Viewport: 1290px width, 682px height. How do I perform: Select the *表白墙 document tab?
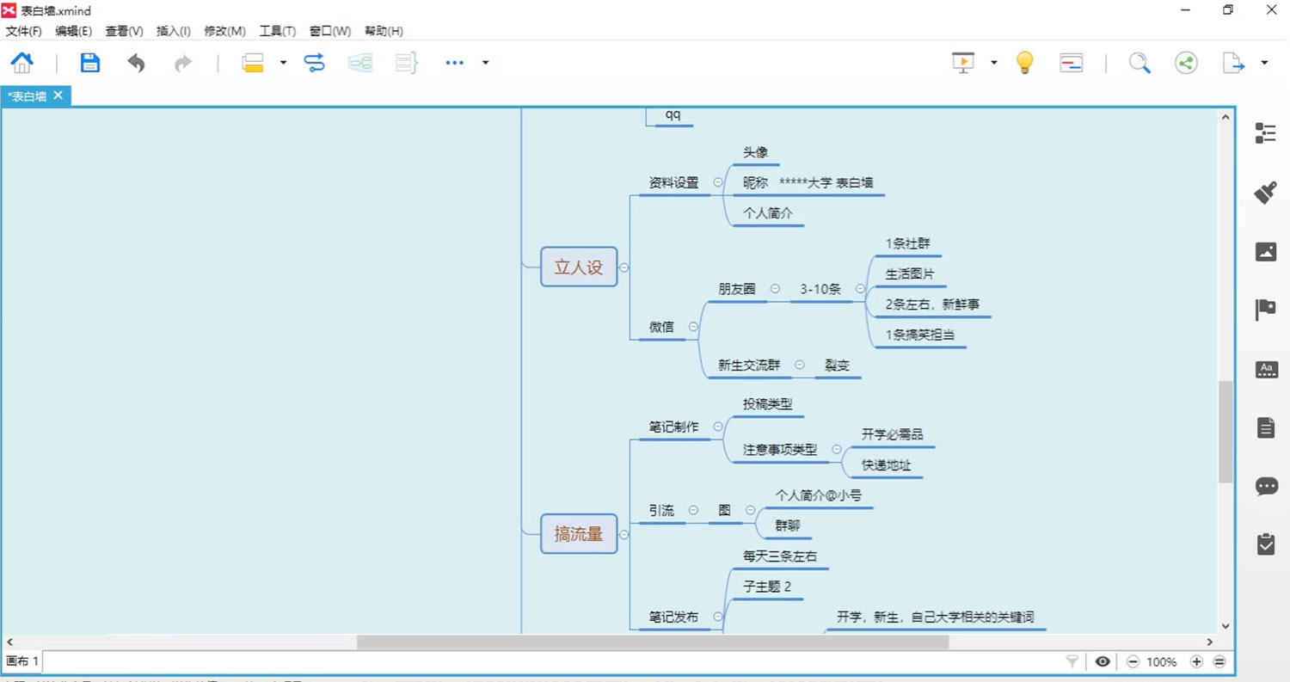(28, 95)
